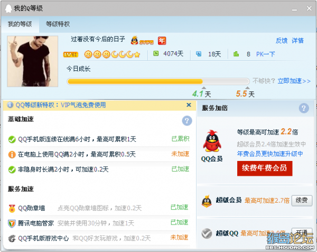This screenshot has height=252, width=317.
Task: Click the QQ勋章墙 medal icon
Action: (12, 209)
